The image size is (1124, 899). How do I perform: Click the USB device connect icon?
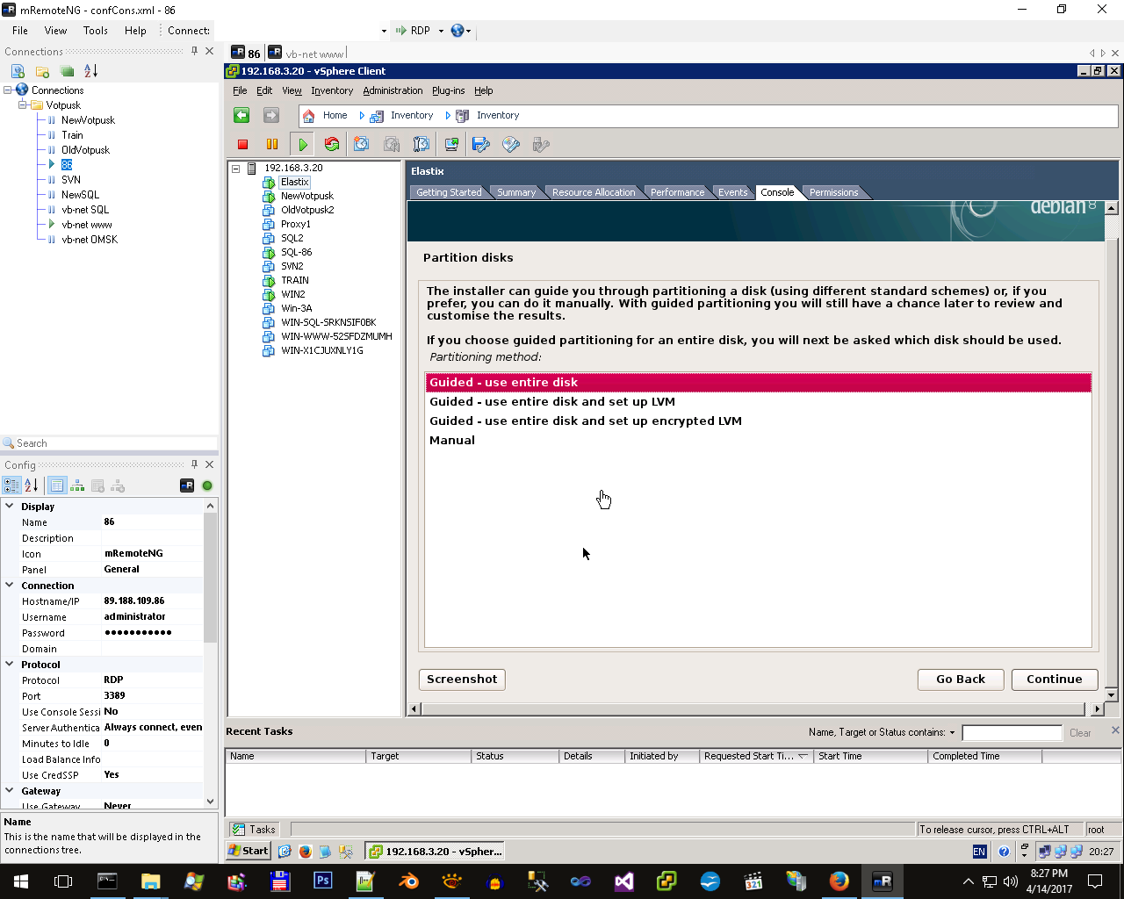click(x=541, y=145)
